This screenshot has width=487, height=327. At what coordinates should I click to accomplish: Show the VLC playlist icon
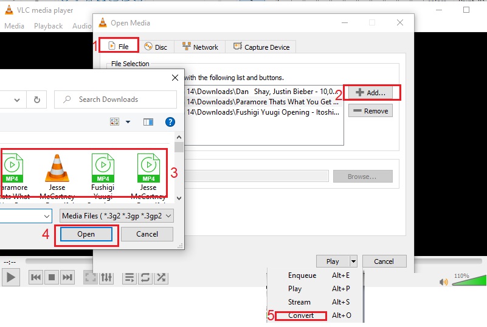[130, 277]
